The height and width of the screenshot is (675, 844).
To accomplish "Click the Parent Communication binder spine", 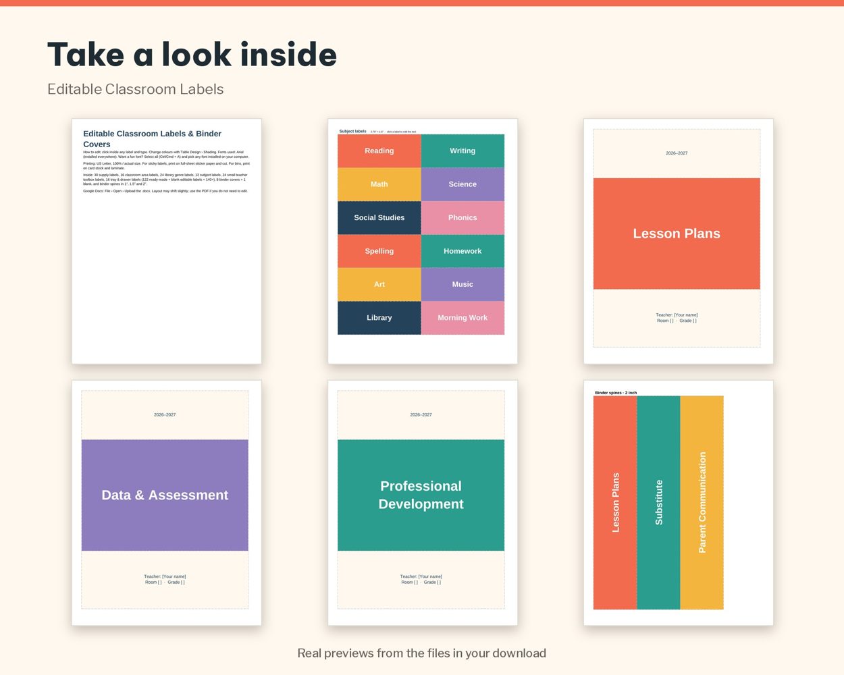I will (x=702, y=502).
